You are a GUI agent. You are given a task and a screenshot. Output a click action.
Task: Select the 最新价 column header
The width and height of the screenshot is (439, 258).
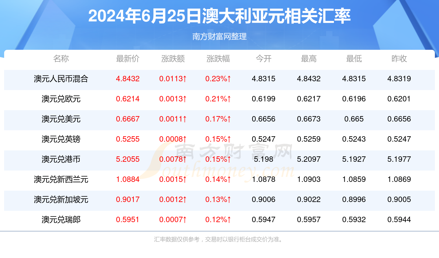tap(128, 59)
